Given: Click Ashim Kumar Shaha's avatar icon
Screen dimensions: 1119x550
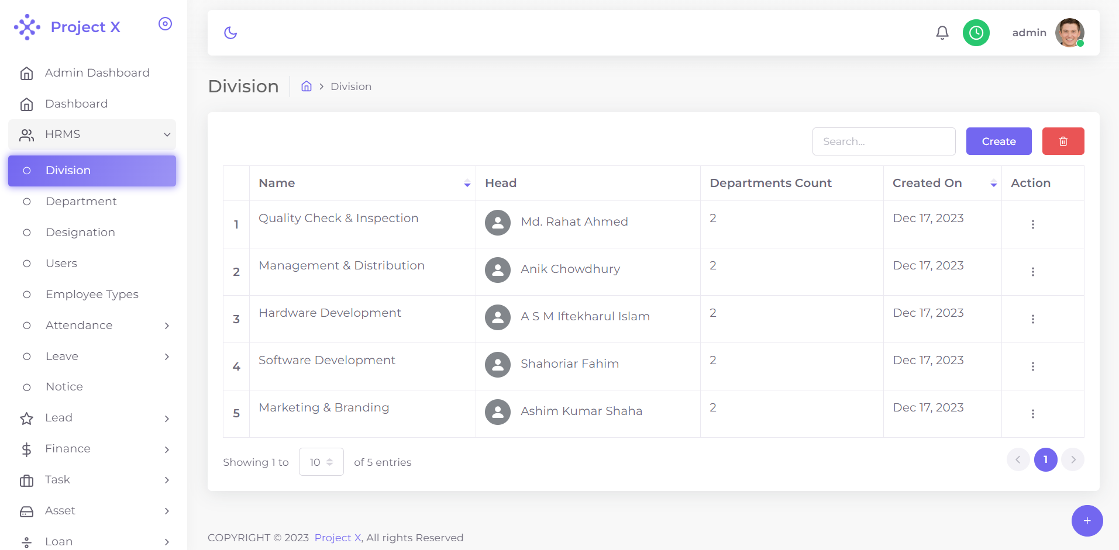Looking at the screenshot, I should click(x=498, y=412).
